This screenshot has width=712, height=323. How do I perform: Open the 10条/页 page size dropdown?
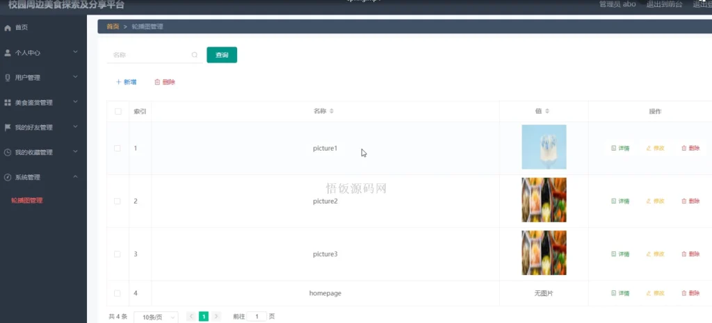click(155, 317)
